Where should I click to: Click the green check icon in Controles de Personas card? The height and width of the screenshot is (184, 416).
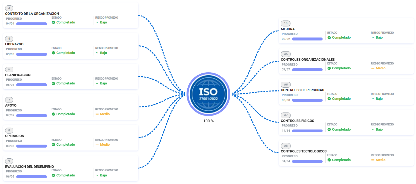[329, 99]
